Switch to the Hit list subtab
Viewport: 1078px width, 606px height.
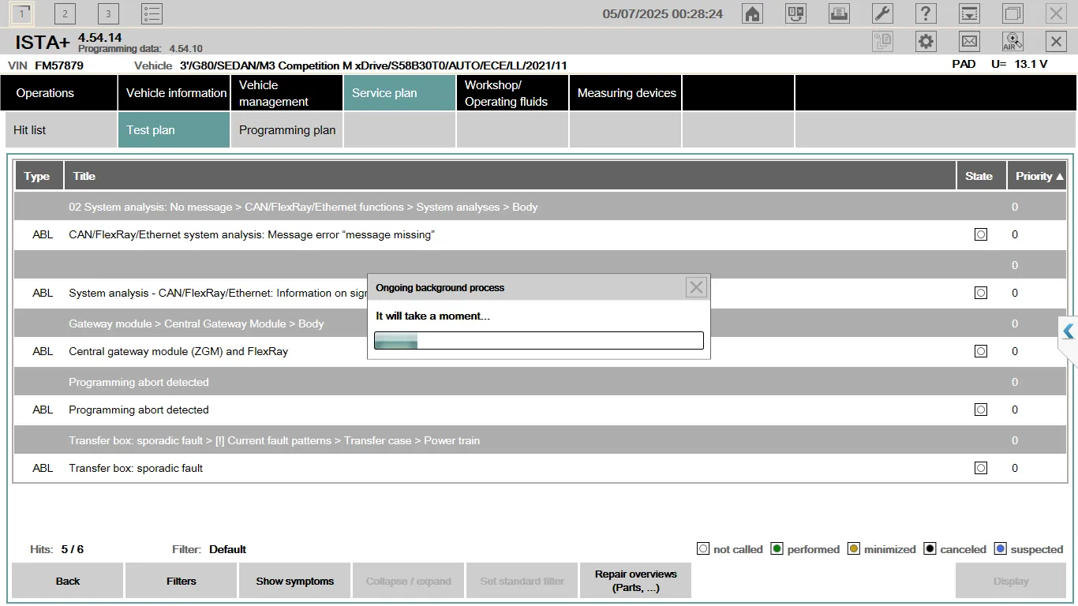point(61,130)
